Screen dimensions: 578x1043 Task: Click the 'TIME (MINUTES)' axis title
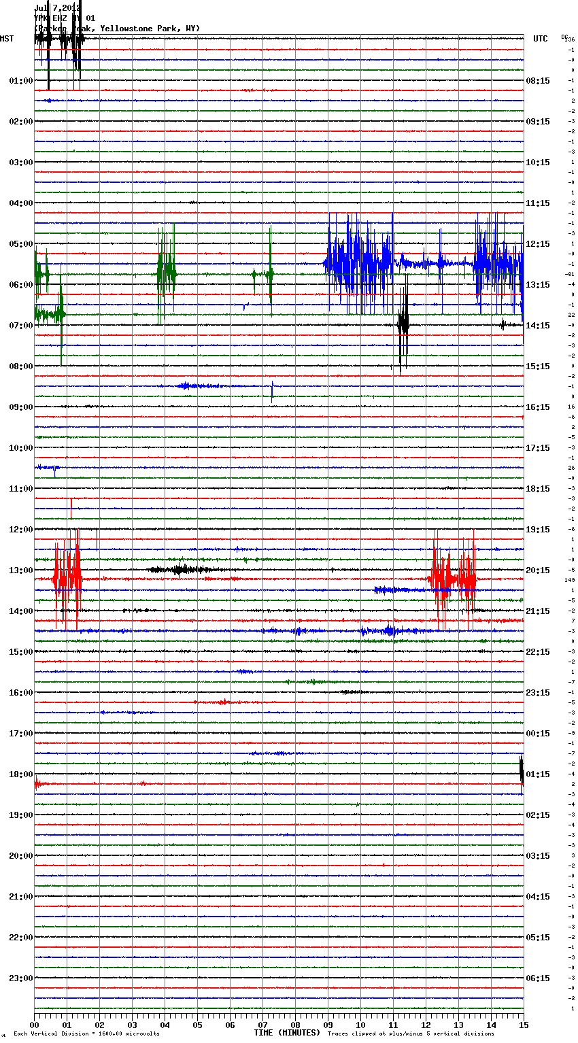[x=287, y=1033]
